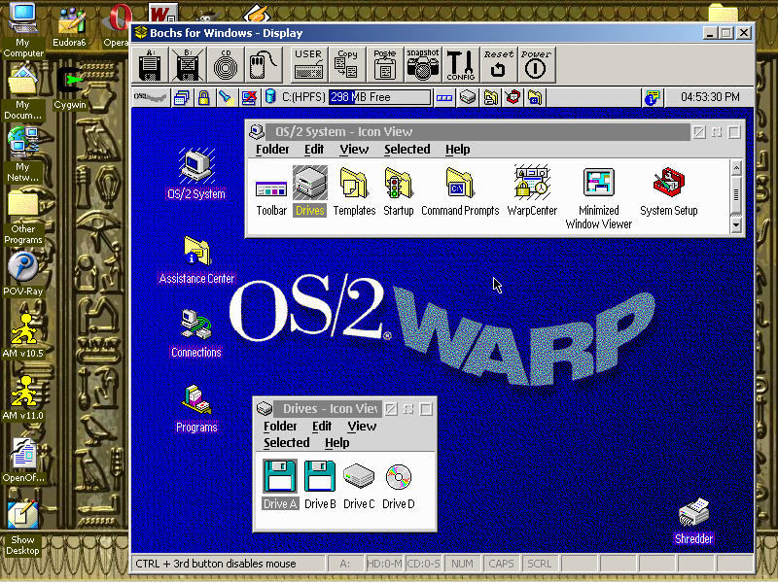Image resolution: width=778 pixels, height=583 pixels.
Task: Click the Bochs CD-ROM toolbar button
Action: (x=226, y=65)
